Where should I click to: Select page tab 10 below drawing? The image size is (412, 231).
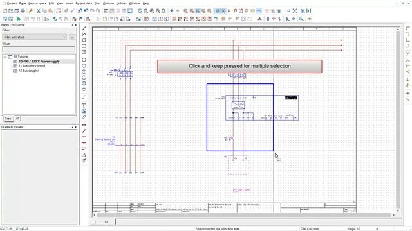106,222
